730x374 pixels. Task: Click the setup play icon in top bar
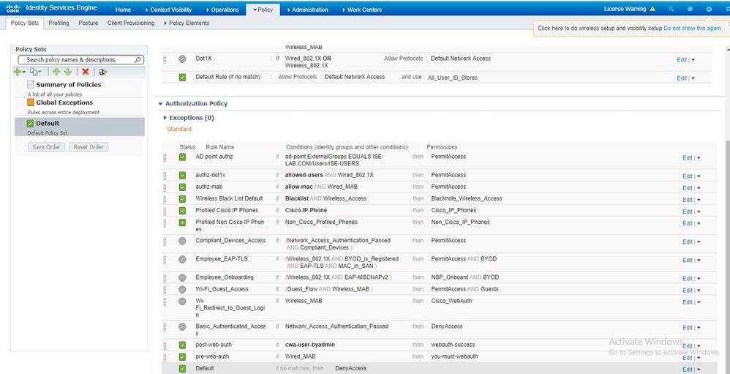709,9
